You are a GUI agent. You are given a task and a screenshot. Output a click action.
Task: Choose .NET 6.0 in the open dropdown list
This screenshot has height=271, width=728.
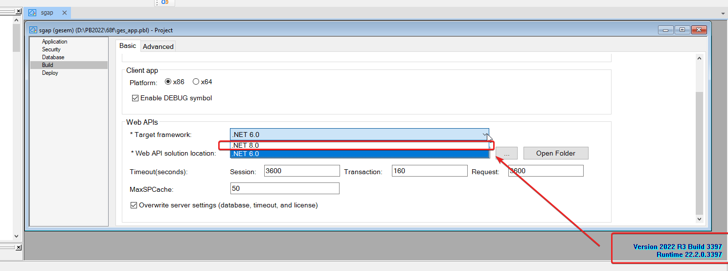359,154
